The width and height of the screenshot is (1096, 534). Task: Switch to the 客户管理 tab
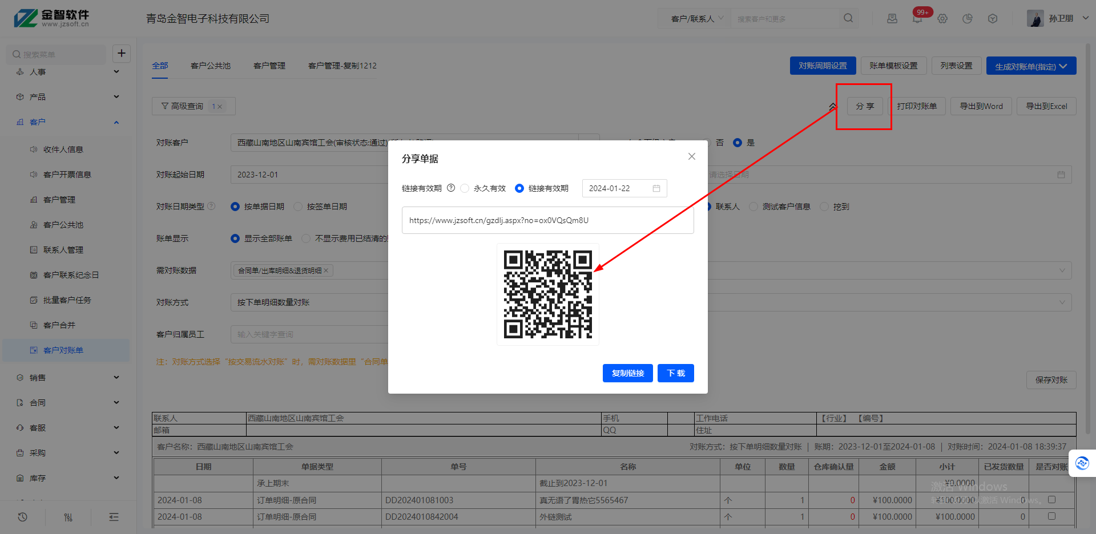tap(269, 66)
